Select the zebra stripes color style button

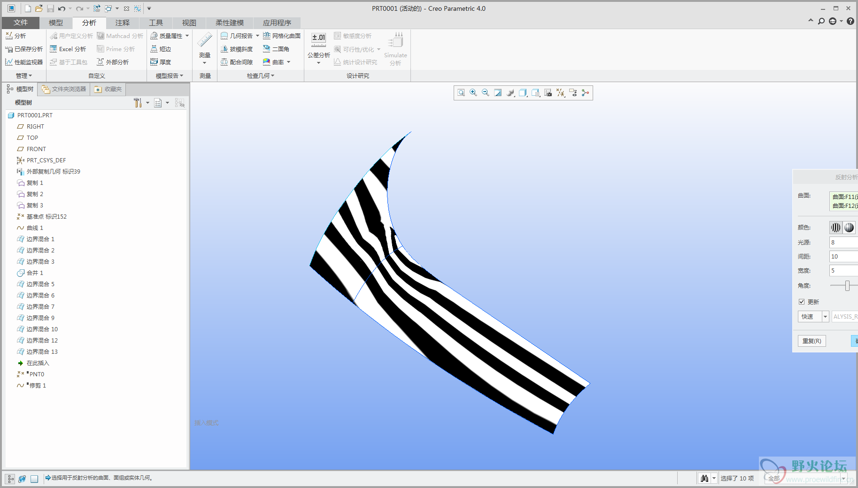[x=836, y=228]
